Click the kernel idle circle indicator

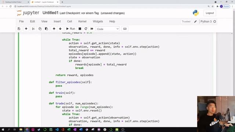(214, 22)
